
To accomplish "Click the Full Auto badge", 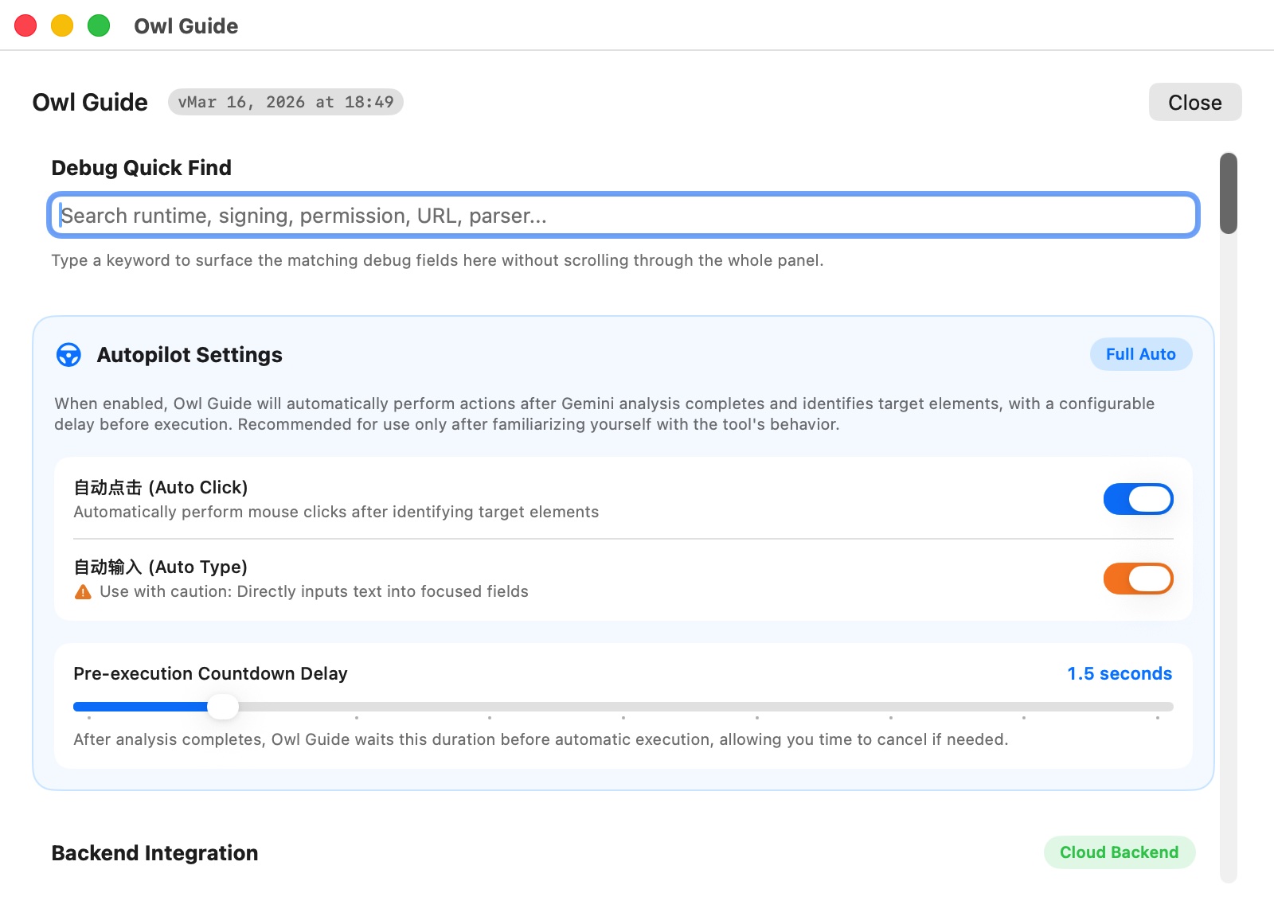I will point(1140,354).
